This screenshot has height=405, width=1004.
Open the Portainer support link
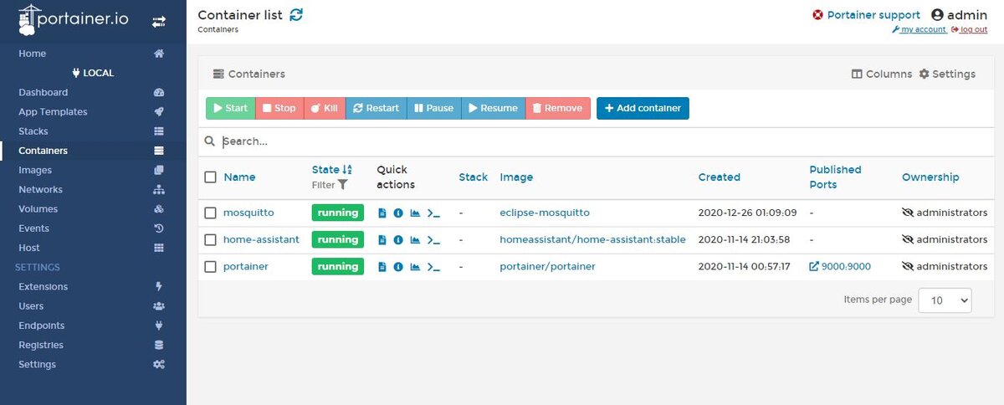(866, 15)
